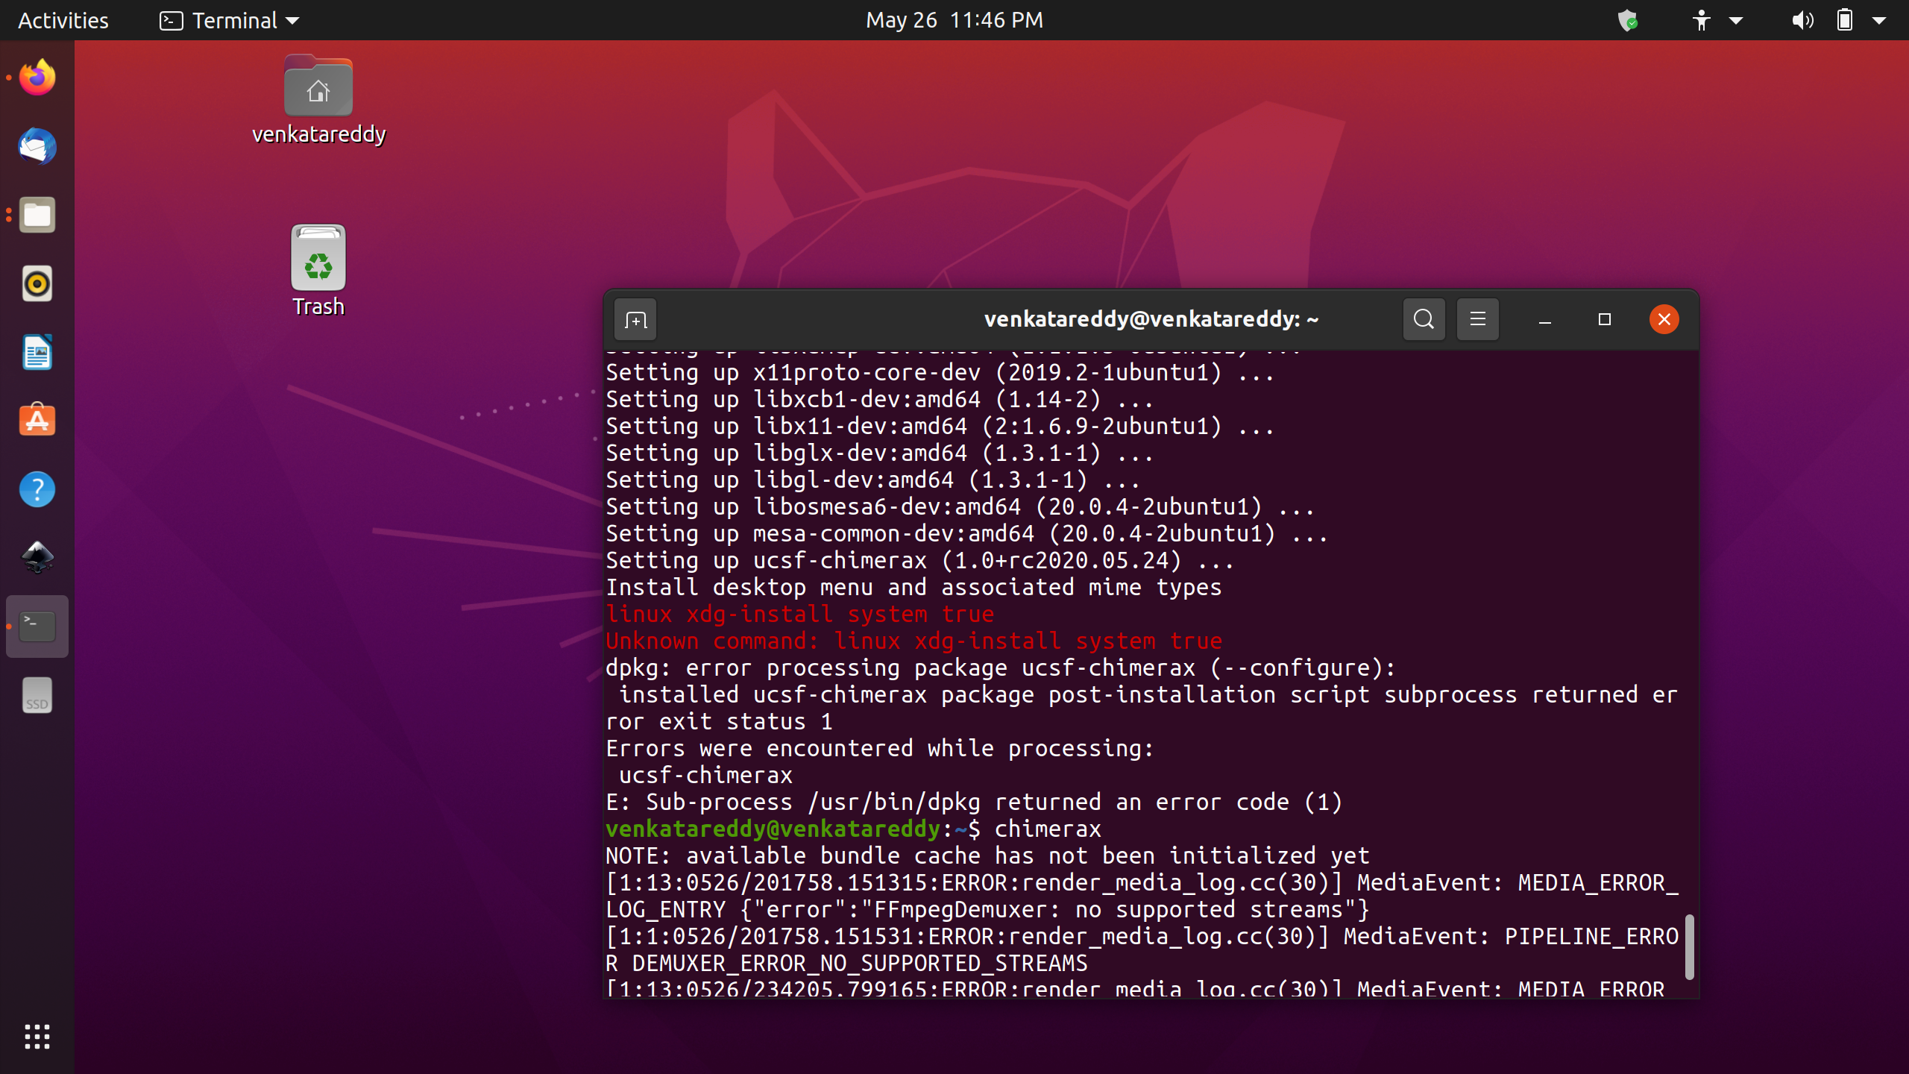1909x1074 pixels.
Task: Open the Activities overview
Action: click(x=63, y=20)
